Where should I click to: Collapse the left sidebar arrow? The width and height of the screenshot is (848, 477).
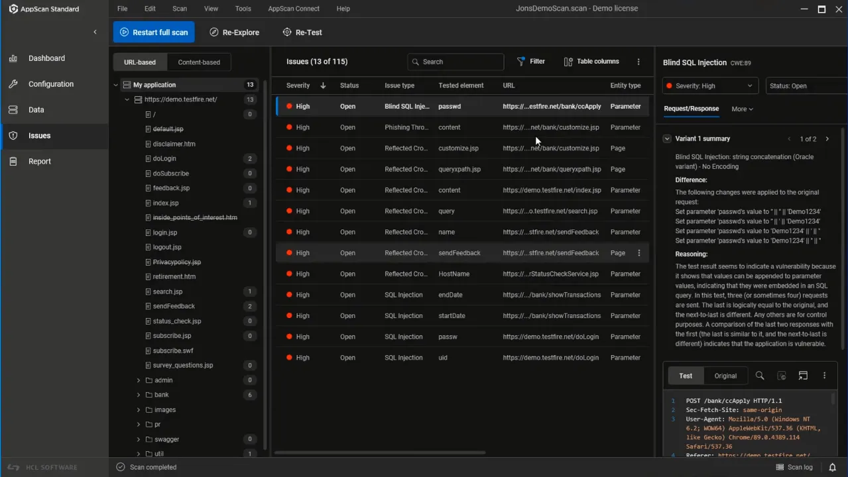[x=95, y=32]
